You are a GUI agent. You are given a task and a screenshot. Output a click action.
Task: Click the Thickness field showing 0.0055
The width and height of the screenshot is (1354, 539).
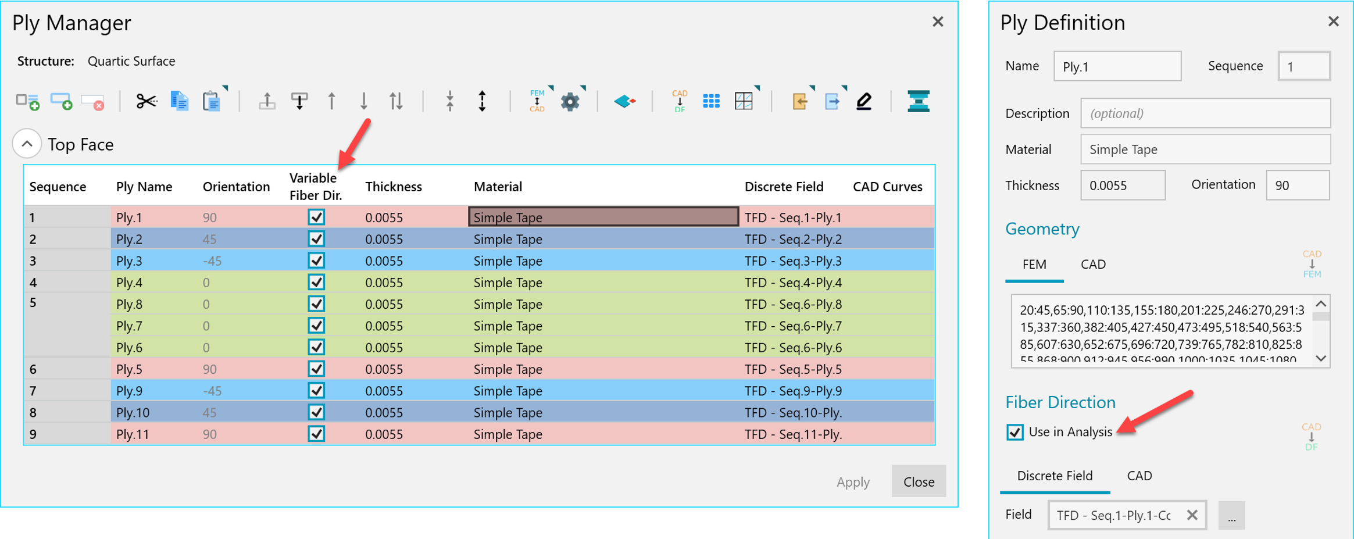(x=1123, y=185)
